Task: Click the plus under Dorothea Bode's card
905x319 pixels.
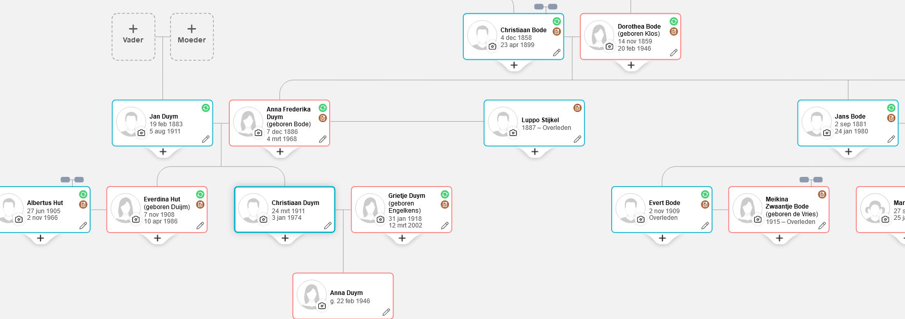Action: tap(631, 65)
